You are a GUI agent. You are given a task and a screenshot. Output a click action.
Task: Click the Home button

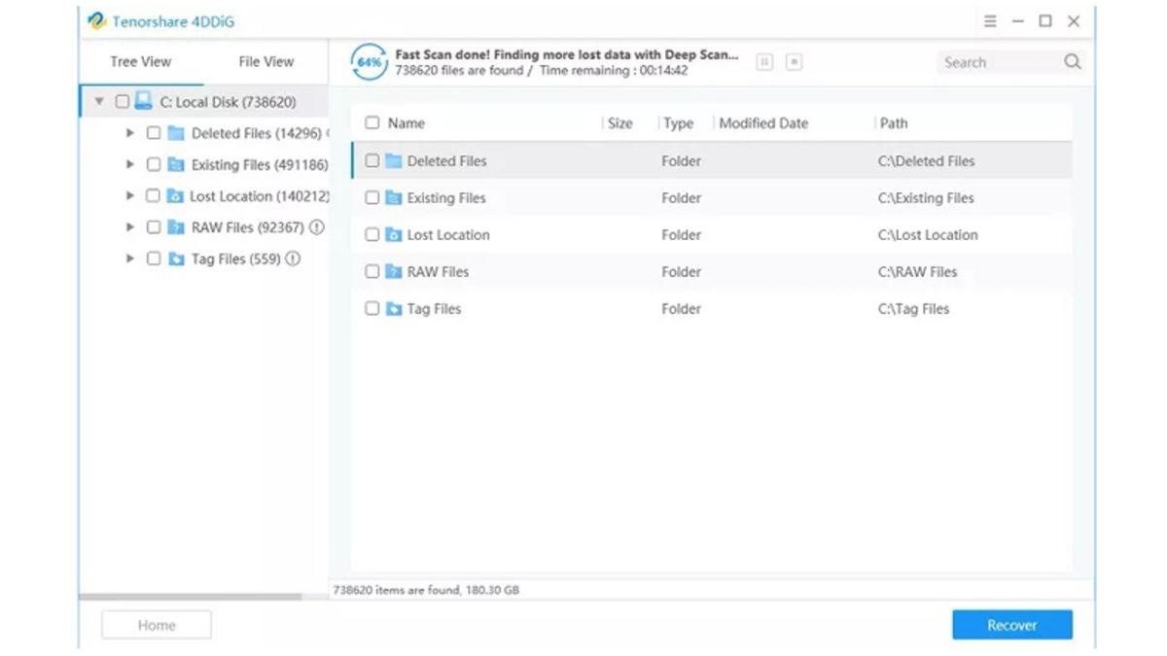pos(157,625)
